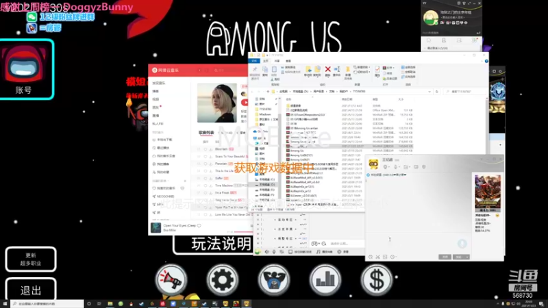Open the Among Us announcements megaphone icon

point(171,279)
